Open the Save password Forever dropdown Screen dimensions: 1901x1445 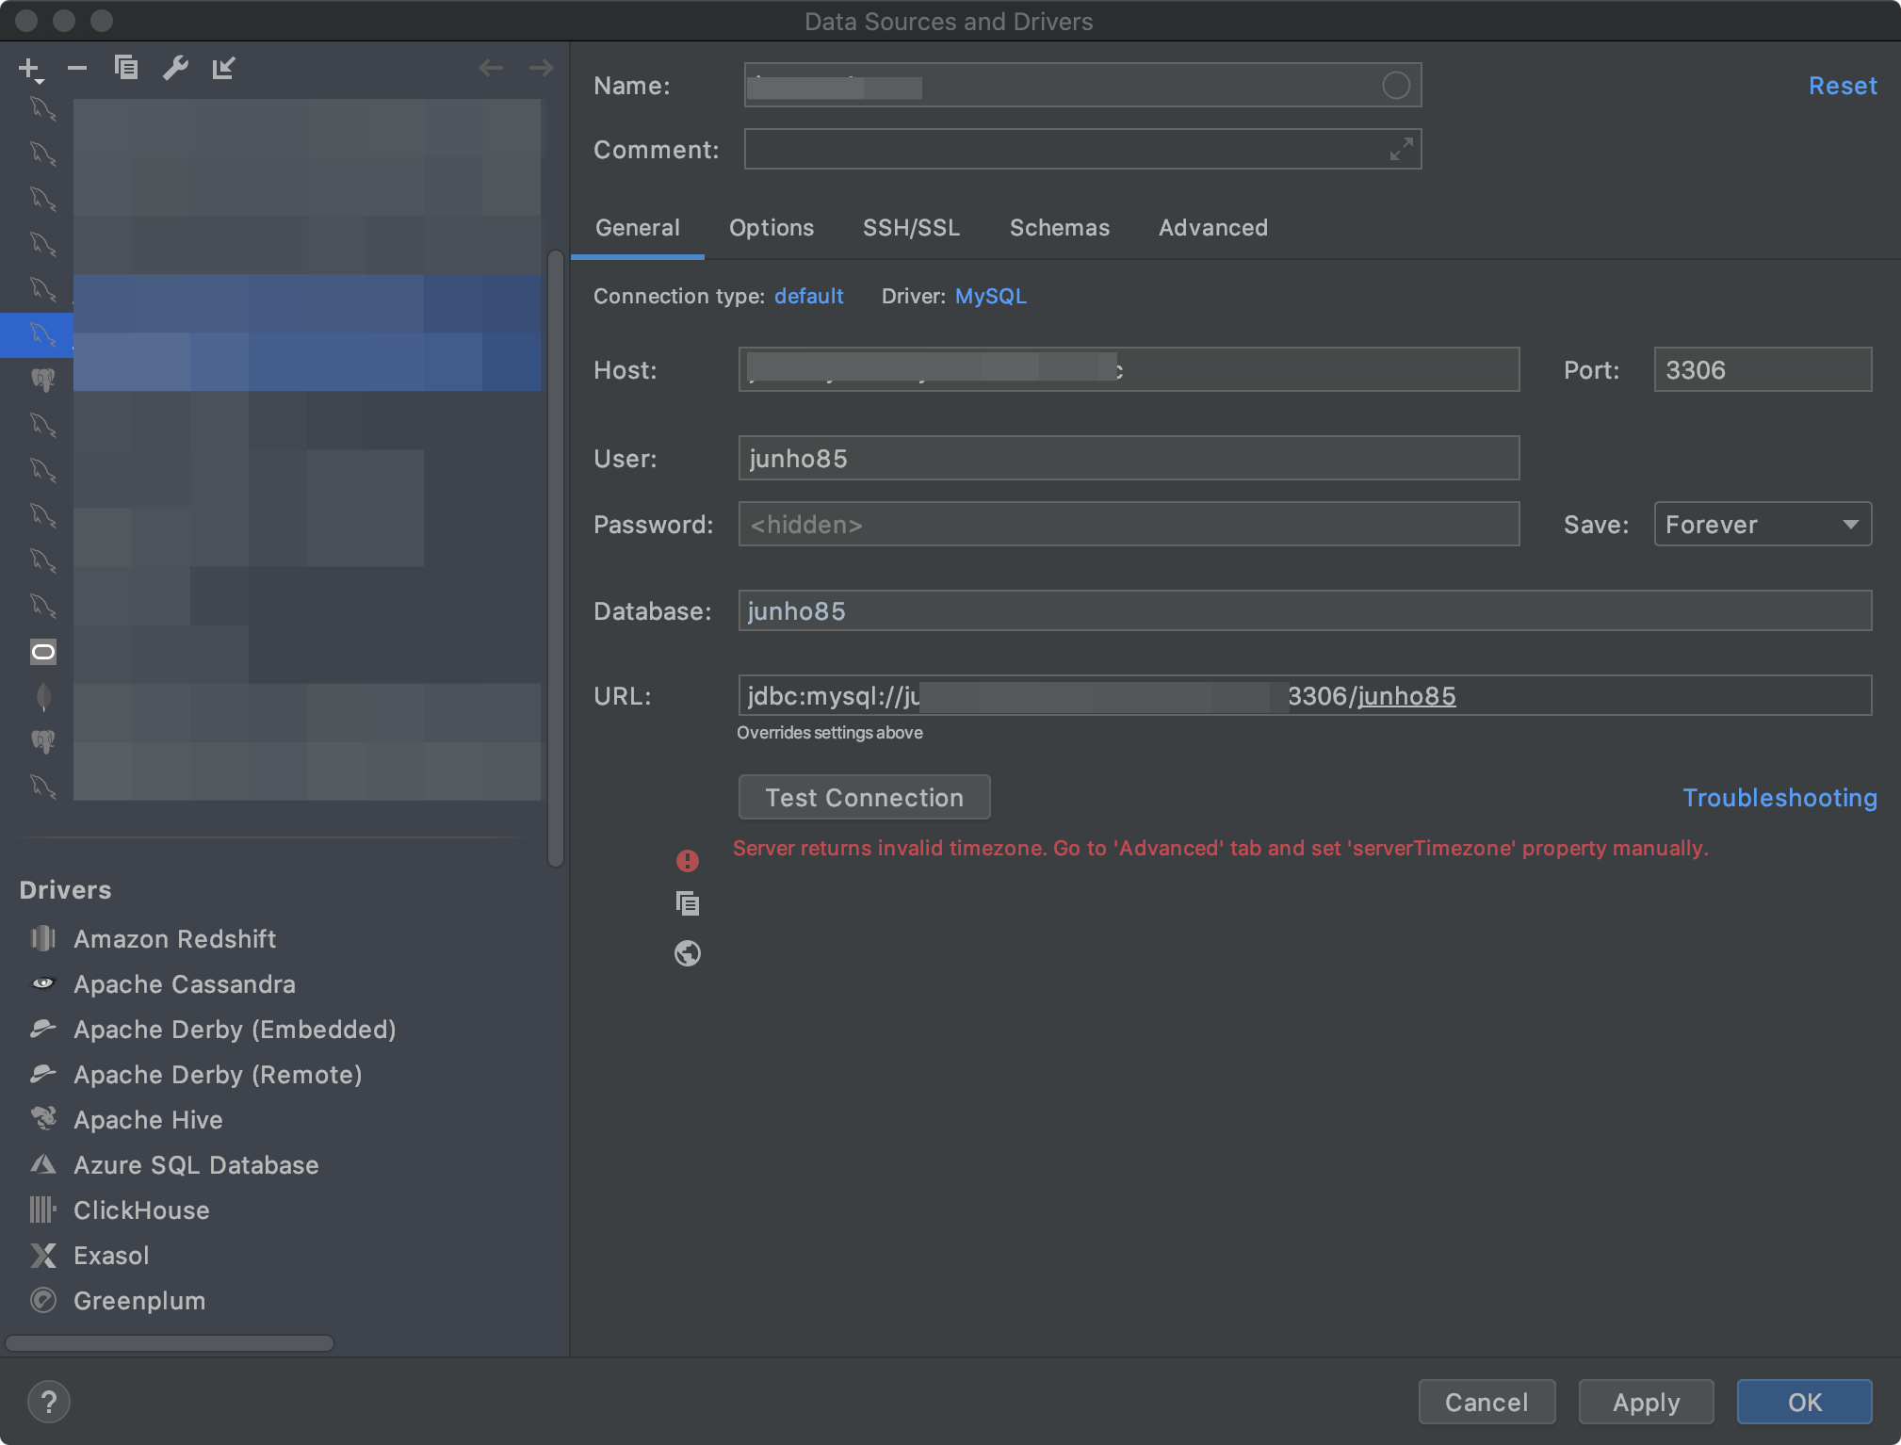pyautogui.click(x=1762, y=525)
